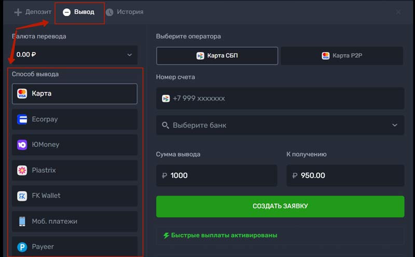This screenshot has height=257, width=415.
Task: Click Быстрые выплаты активированы link
Action: pyautogui.click(x=224, y=235)
